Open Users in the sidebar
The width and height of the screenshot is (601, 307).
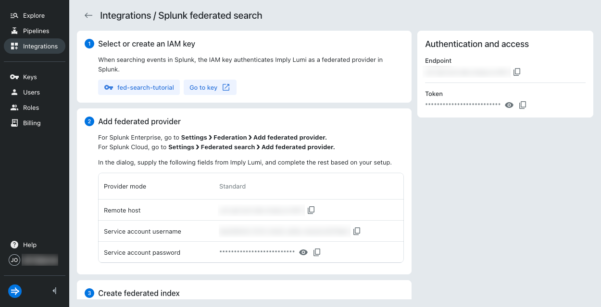click(x=34, y=92)
